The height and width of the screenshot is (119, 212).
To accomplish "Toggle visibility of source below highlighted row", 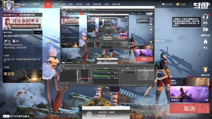I will click(x=89, y=80).
